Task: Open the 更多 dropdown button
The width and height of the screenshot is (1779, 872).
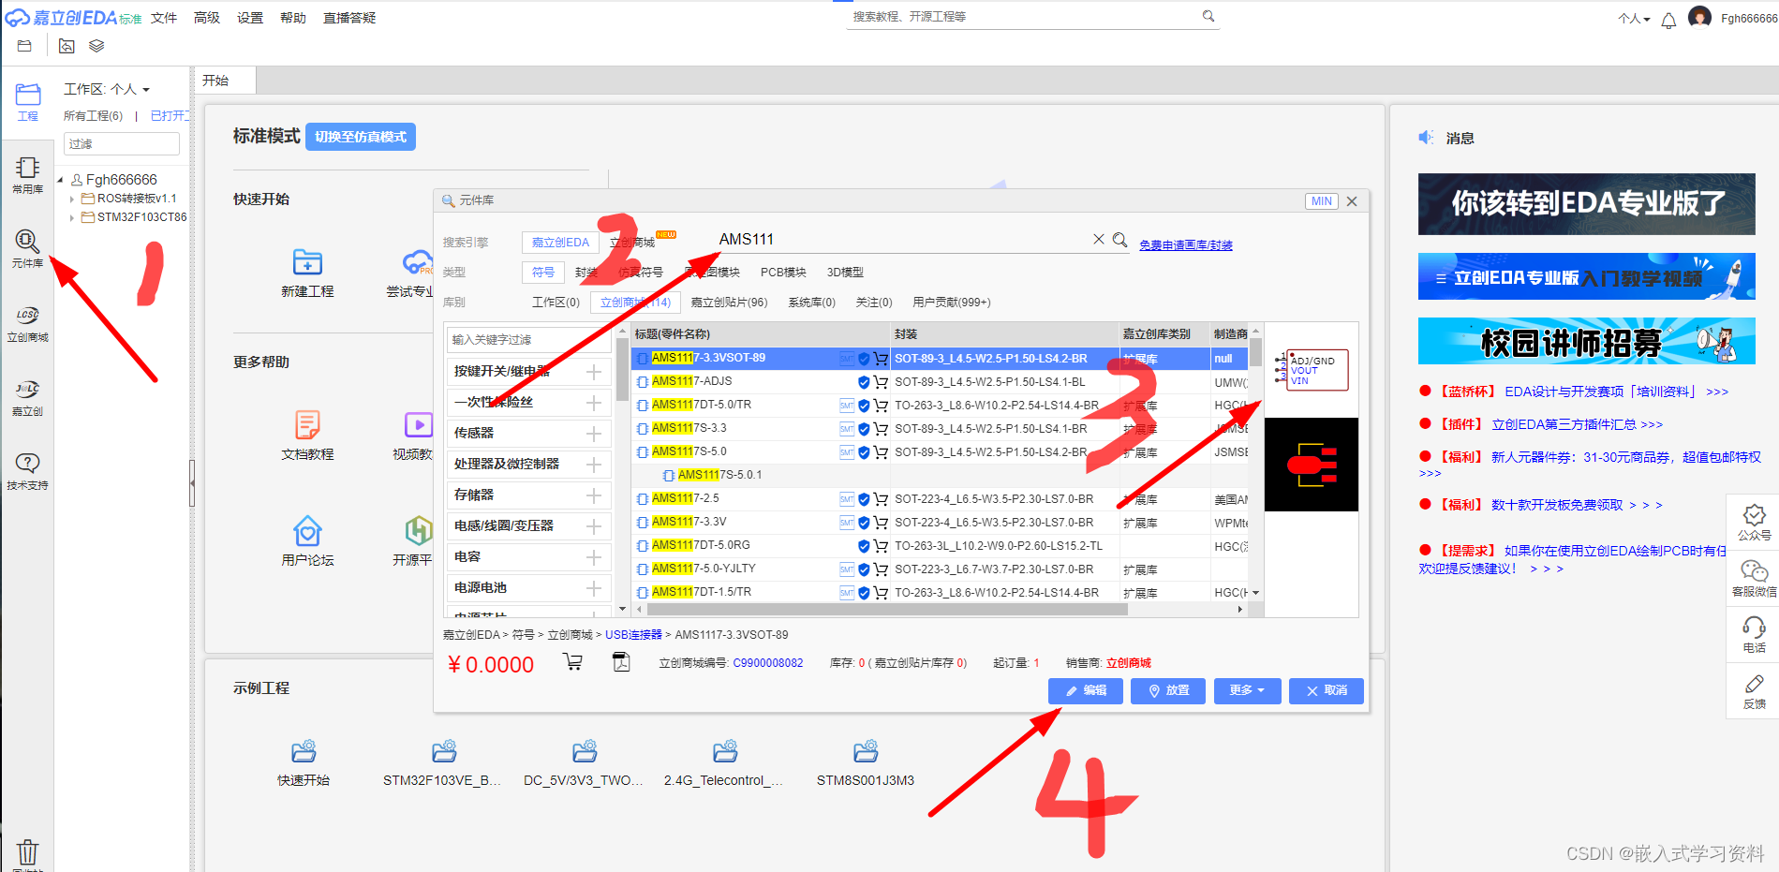Action: 1247,690
